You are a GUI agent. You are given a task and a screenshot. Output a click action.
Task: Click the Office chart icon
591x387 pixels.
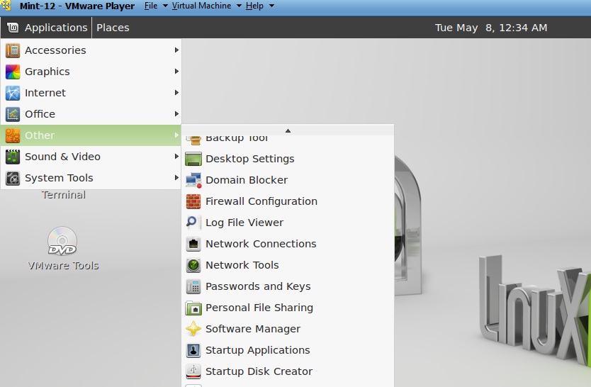point(13,114)
